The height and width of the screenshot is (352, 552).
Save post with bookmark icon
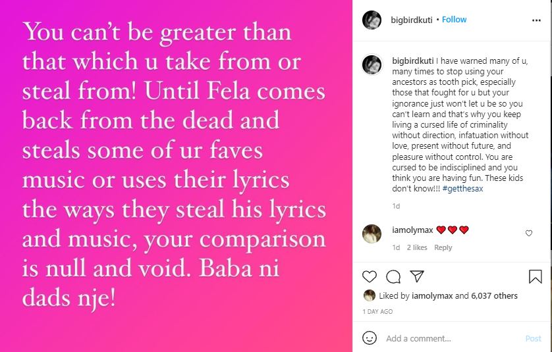click(535, 276)
